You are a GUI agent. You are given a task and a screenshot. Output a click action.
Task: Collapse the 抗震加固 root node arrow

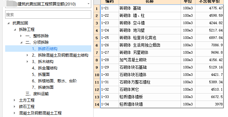pos(8,23)
